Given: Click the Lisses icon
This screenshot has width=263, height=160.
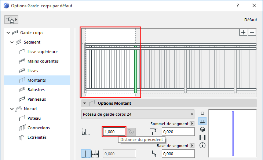Looking at the screenshot, I should click(22, 71).
